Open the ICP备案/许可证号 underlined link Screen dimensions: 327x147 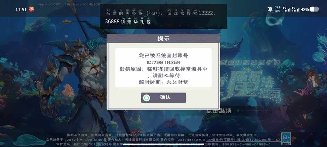pyautogui.click(x=243, y=140)
